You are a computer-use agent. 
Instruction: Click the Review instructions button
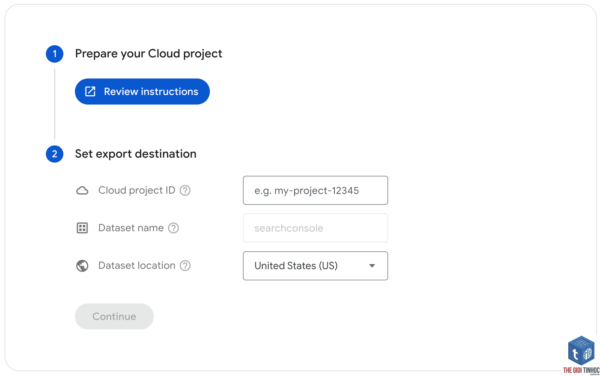pyautogui.click(x=142, y=91)
